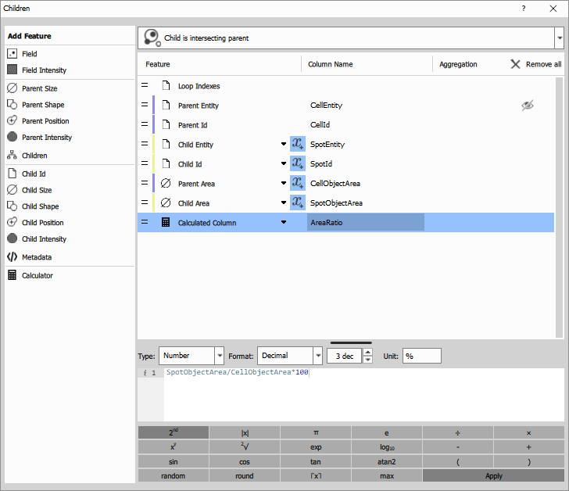Add the Field feature icon
The height and width of the screenshot is (491, 569).
[12, 54]
